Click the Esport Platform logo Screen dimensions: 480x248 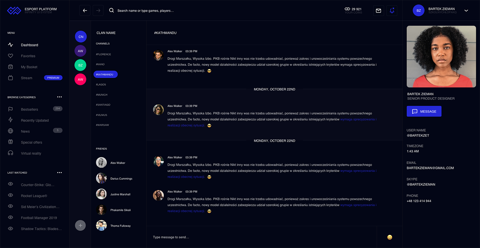(14, 11)
